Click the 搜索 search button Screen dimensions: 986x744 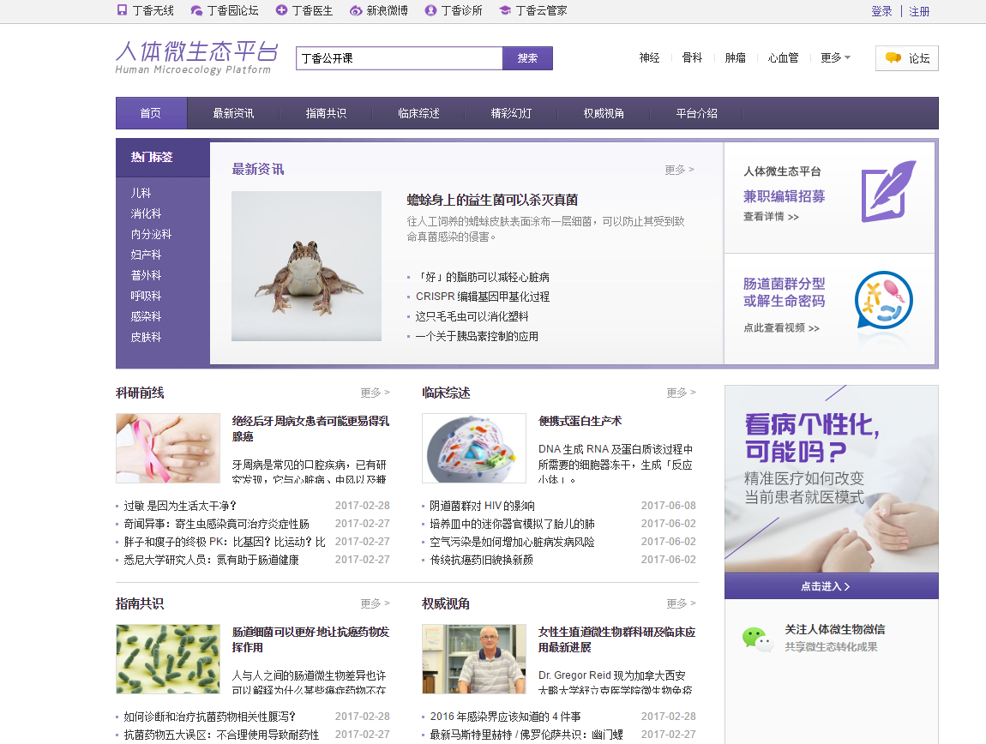tap(527, 57)
